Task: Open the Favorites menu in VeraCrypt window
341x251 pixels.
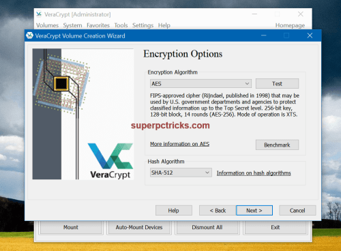Action: [98, 25]
